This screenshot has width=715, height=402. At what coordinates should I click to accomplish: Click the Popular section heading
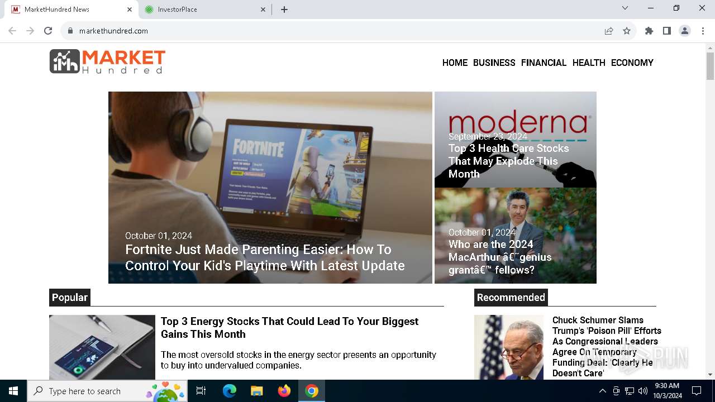70,298
